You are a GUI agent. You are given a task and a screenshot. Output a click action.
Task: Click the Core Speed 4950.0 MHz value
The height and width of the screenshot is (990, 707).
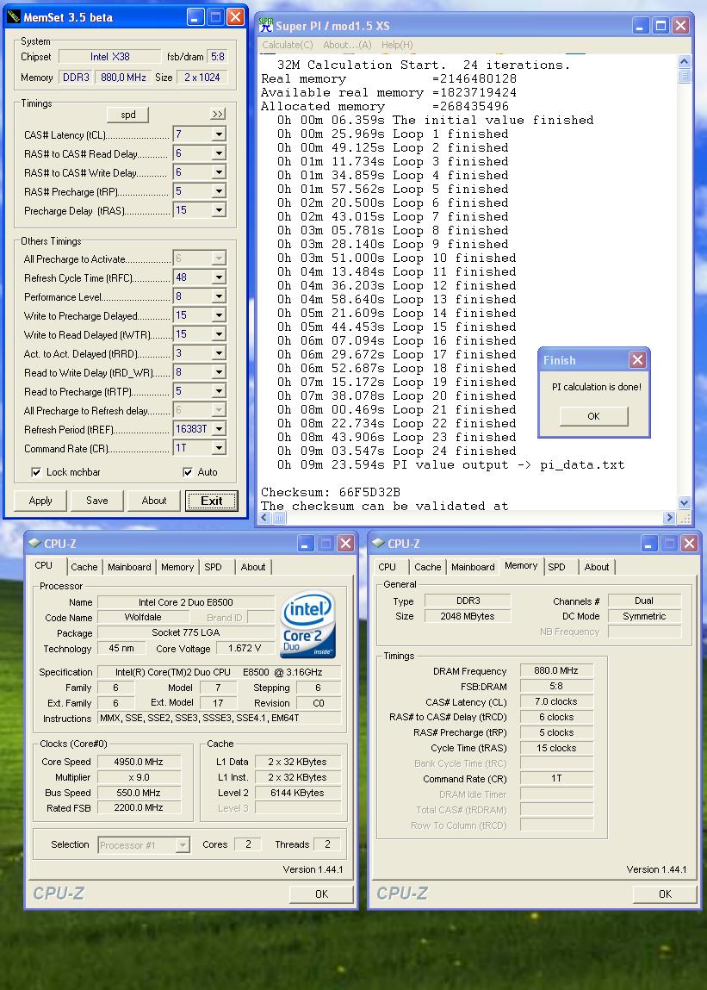point(139,762)
